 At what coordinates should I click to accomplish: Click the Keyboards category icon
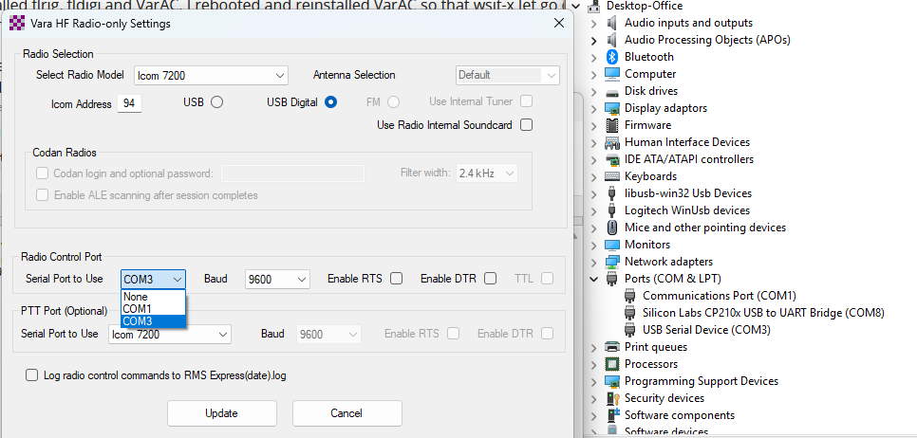point(612,176)
